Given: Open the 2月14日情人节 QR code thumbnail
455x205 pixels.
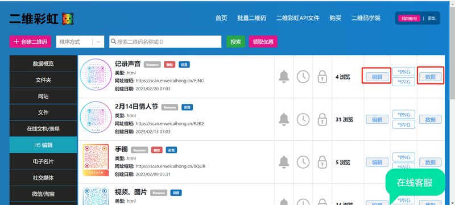Looking at the screenshot, I should pyautogui.click(x=96, y=118).
